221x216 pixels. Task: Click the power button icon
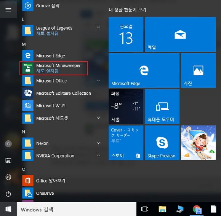(x=8, y=194)
